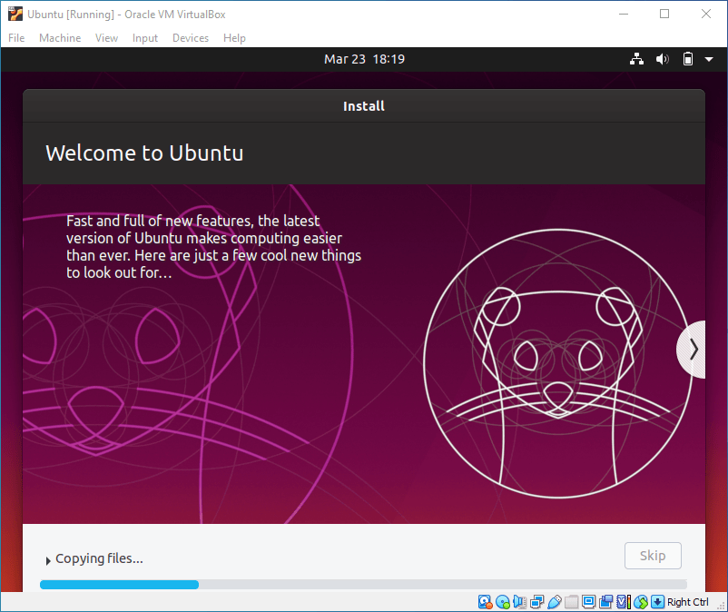
Task: Maximize the VirtualBox window
Action: click(664, 14)
